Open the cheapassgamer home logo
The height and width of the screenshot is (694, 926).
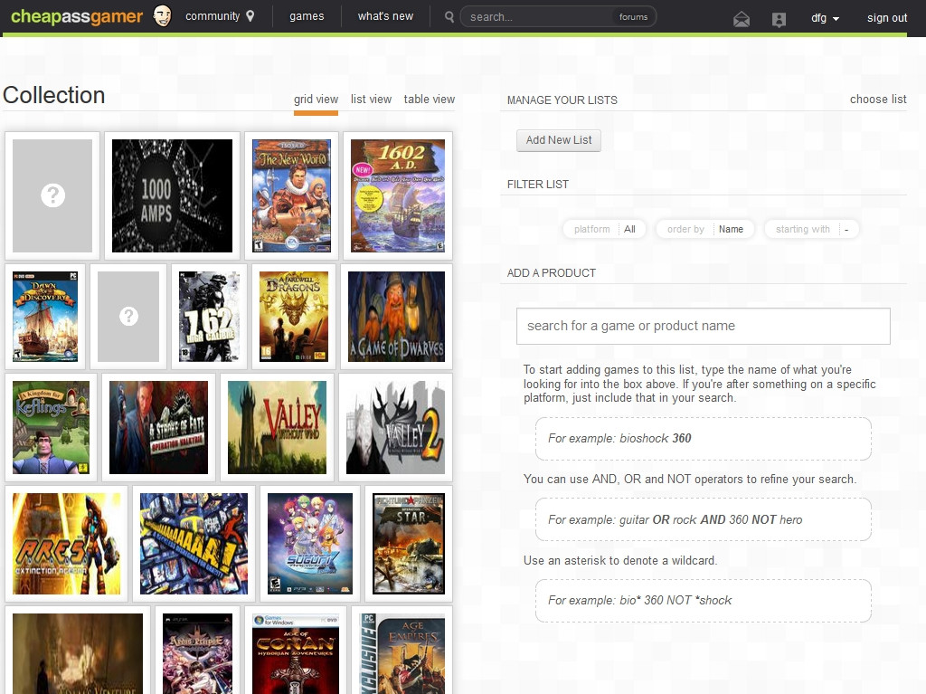pyautogui.click(x=77, y=16)
